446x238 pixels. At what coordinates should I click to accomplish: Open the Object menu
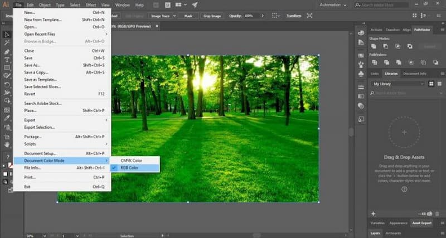tap(45, 5)
